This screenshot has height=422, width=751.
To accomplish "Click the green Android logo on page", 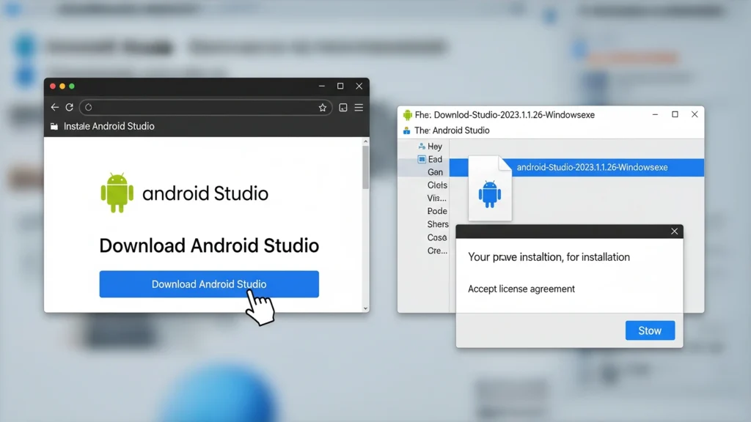I will (x=117, y=193).
